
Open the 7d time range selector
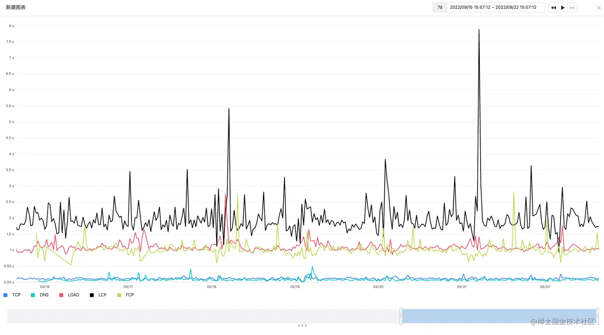440,8
